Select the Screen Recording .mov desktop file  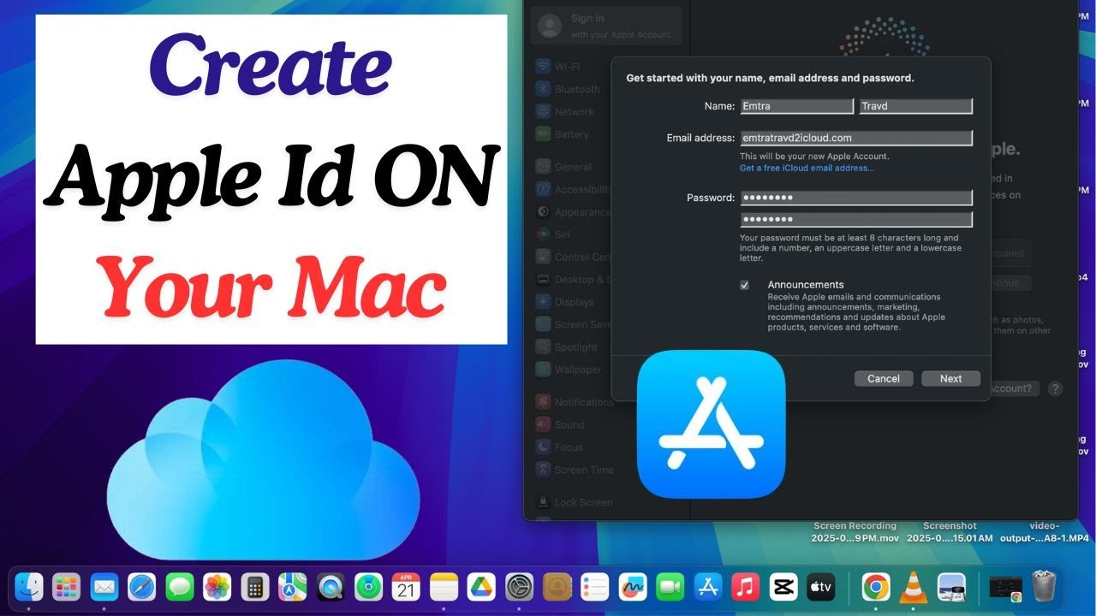tap(855, 532)
